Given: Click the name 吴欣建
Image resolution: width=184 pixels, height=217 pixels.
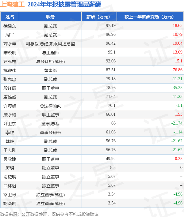Looking at the screenshot, I should tap(10, 159).
